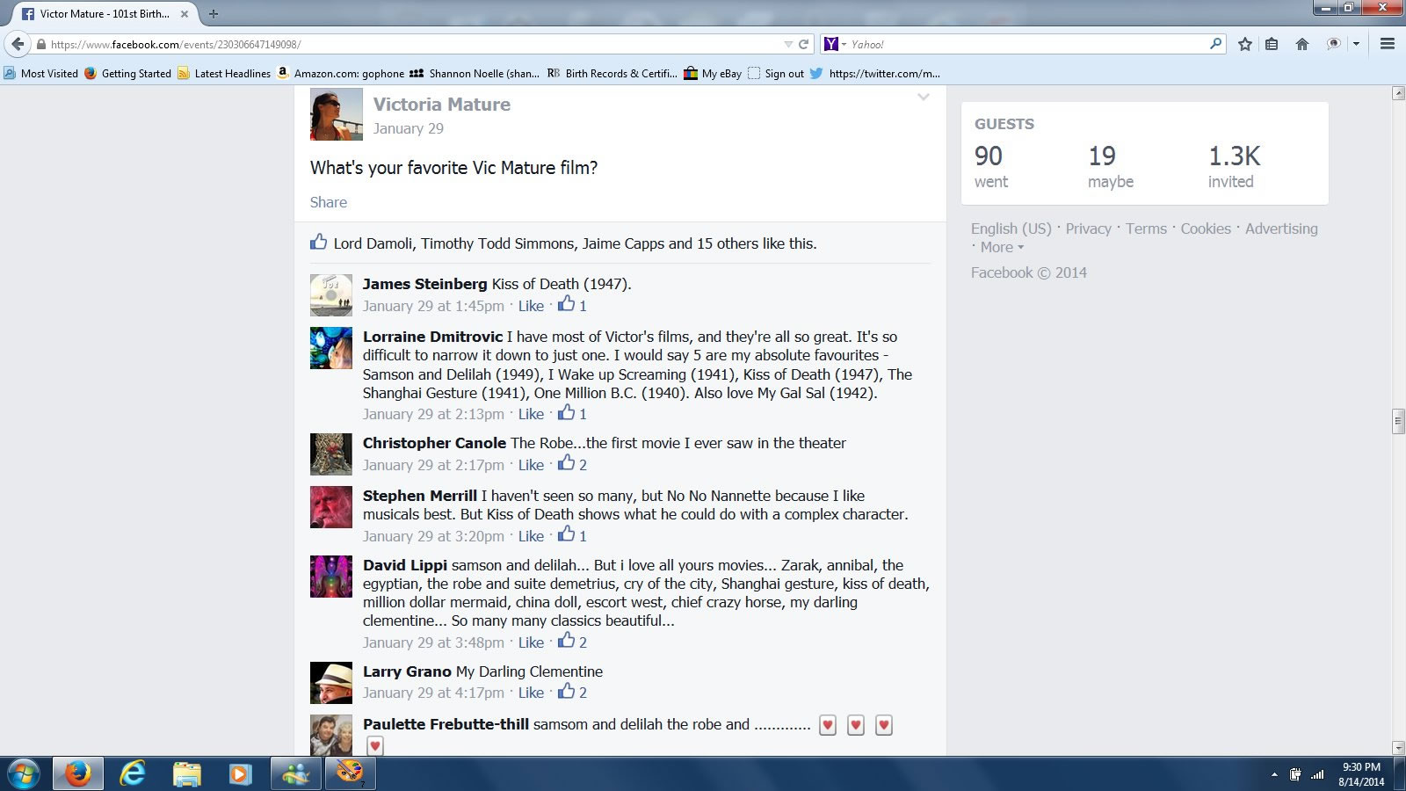Screen dimensions: 1406x791
Task: Open the chat status icon in the toolbar
Action: tap(1333, 44)
